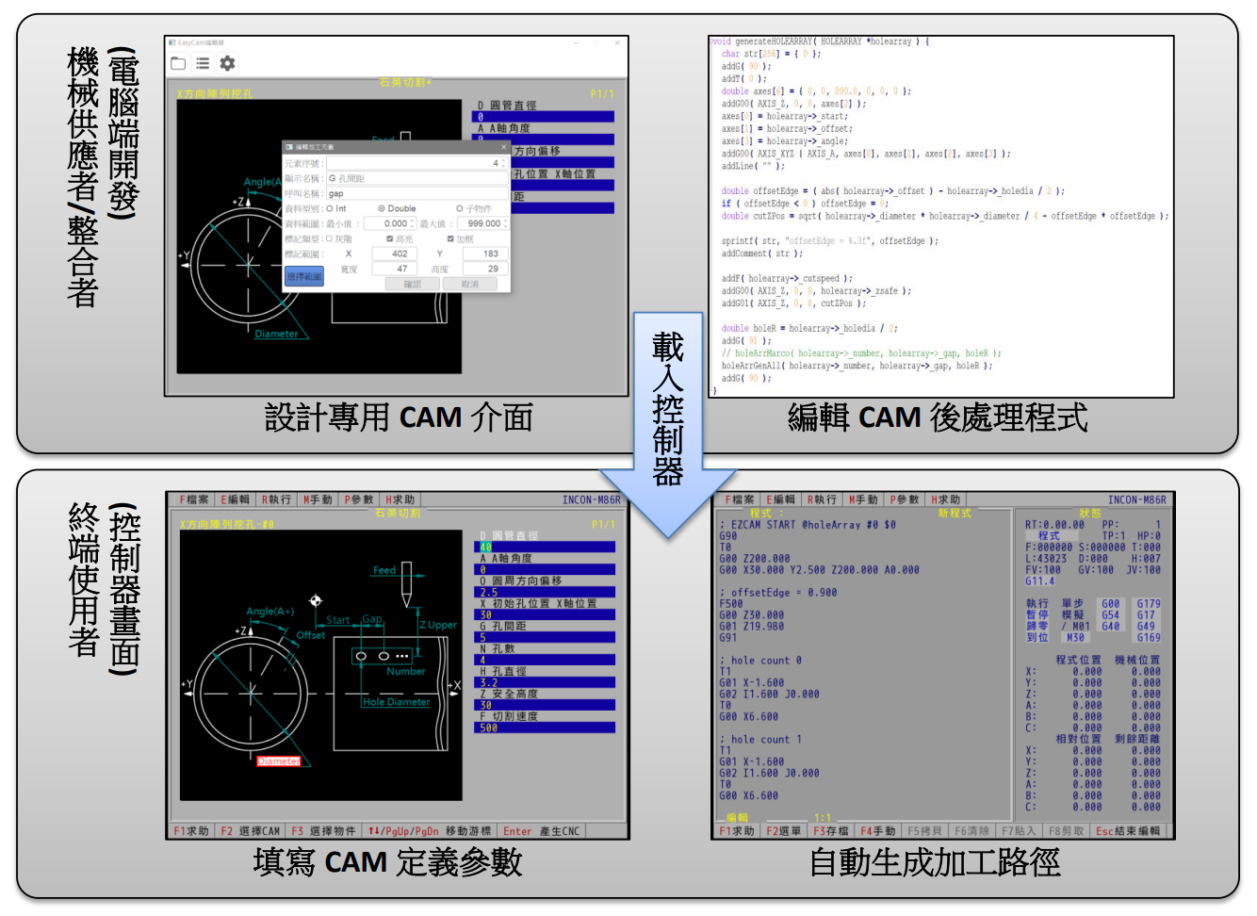Click the highlighted red Diameter label in the diagram
Viewport: 1257px width, 916px height.
coord(279,761)
